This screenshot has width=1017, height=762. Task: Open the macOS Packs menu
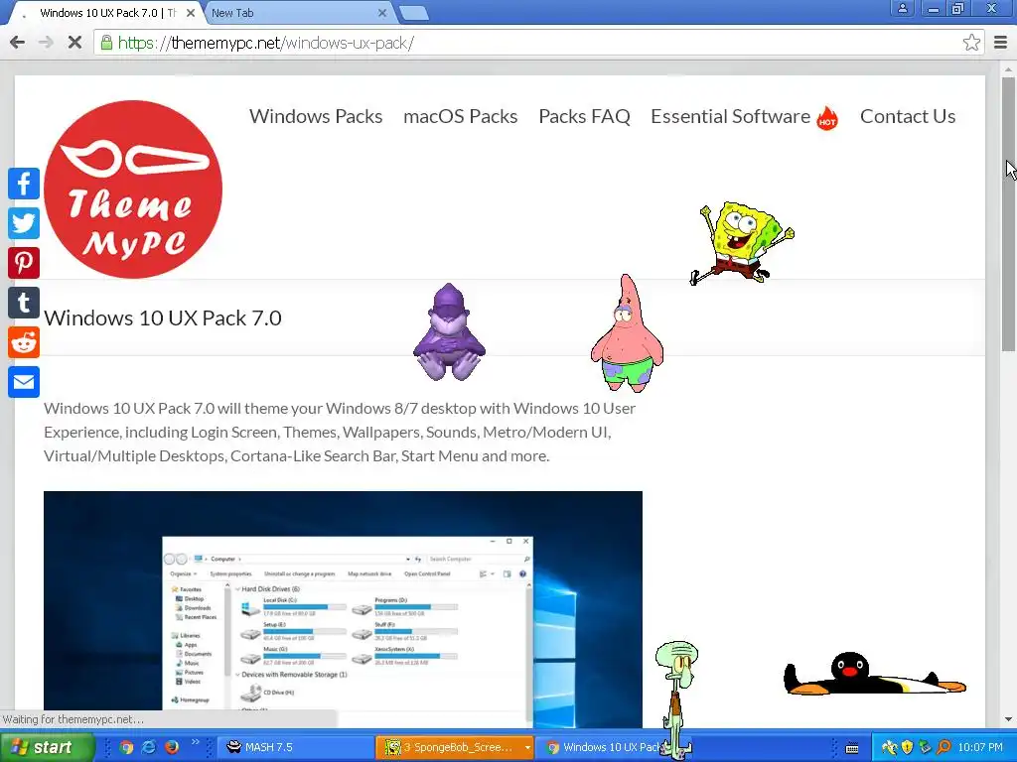pyautogui.click(x=461, y=117)
